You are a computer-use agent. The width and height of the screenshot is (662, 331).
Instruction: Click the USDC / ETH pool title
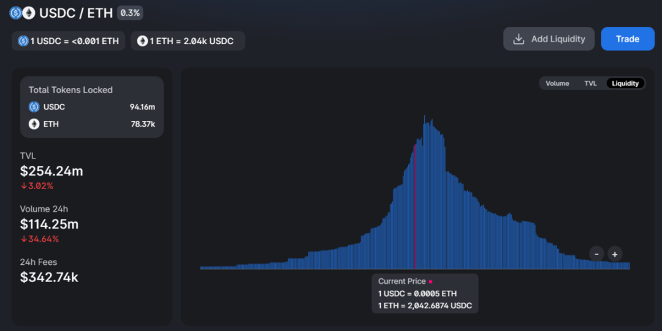(76, 13)
